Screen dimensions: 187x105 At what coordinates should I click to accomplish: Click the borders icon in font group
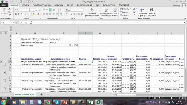[27, 14]
